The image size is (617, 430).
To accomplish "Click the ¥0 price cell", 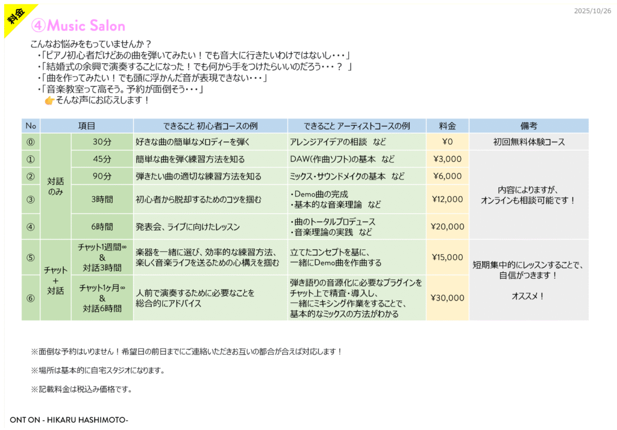I will coord(447,142).
